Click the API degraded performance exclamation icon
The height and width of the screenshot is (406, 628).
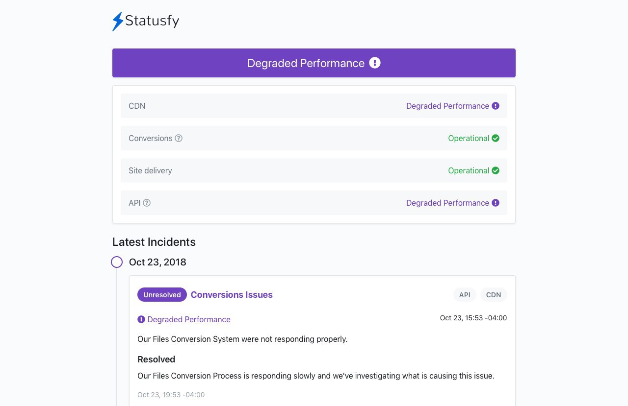point(496,203)
